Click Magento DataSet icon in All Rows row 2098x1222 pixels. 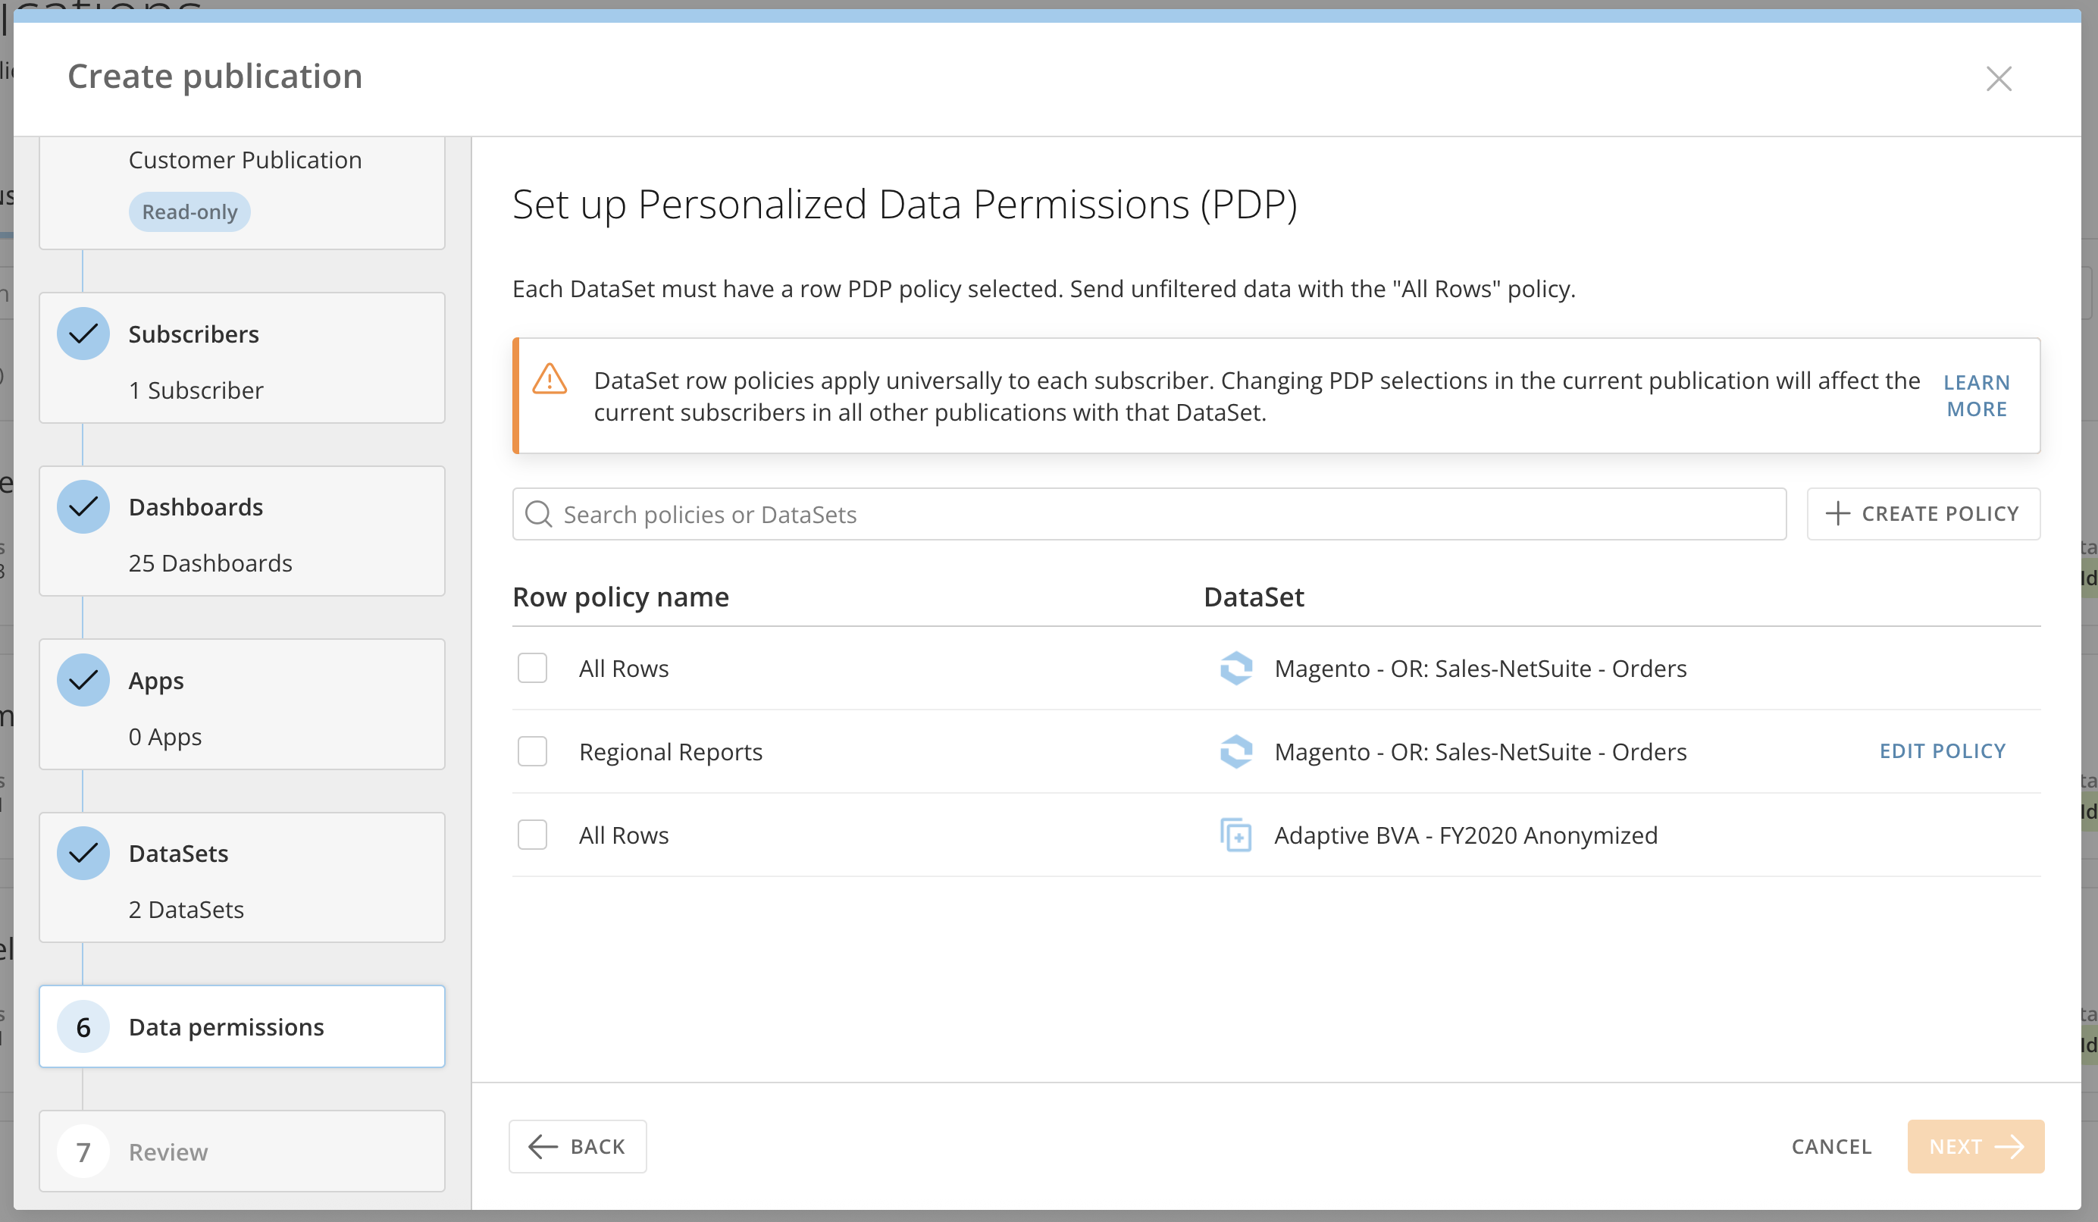coord(1235,668)
